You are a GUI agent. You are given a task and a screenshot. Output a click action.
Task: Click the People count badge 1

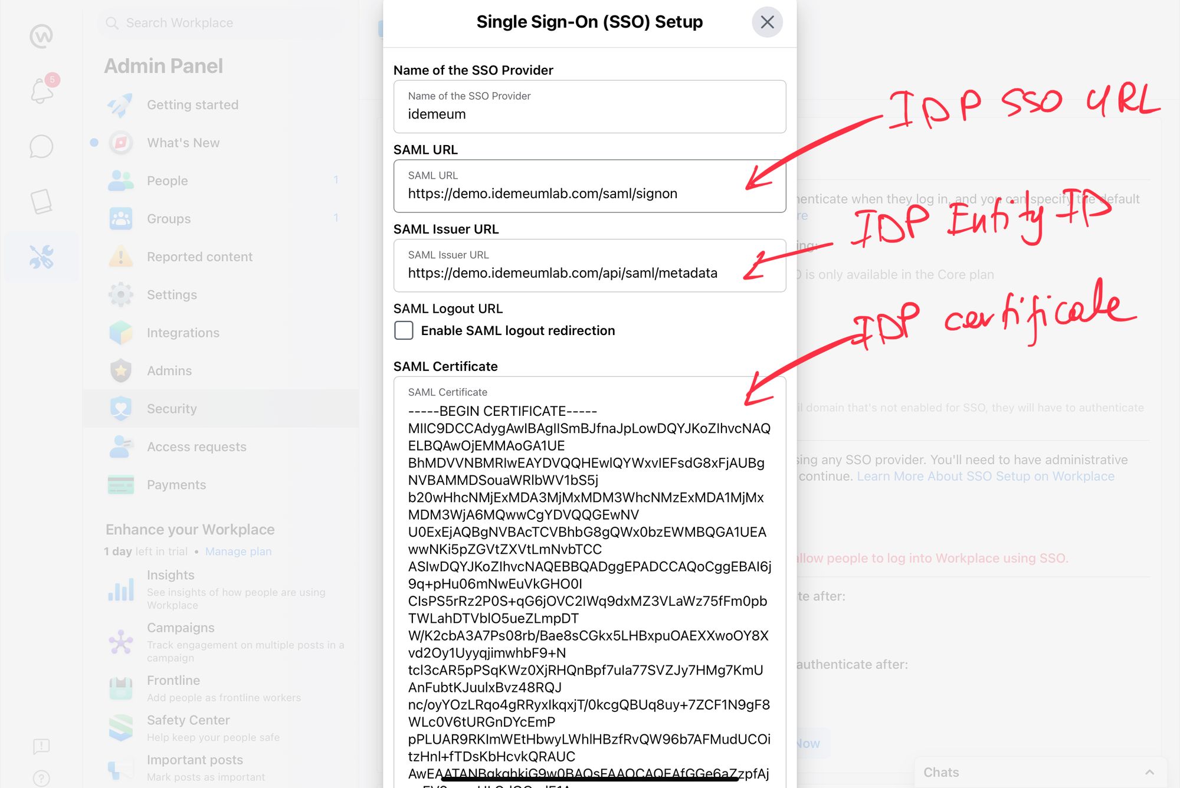pos(336,180)
